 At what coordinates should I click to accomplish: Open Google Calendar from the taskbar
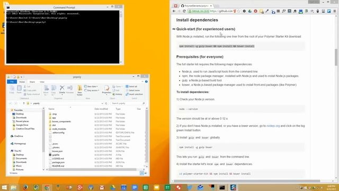(123, 187)
